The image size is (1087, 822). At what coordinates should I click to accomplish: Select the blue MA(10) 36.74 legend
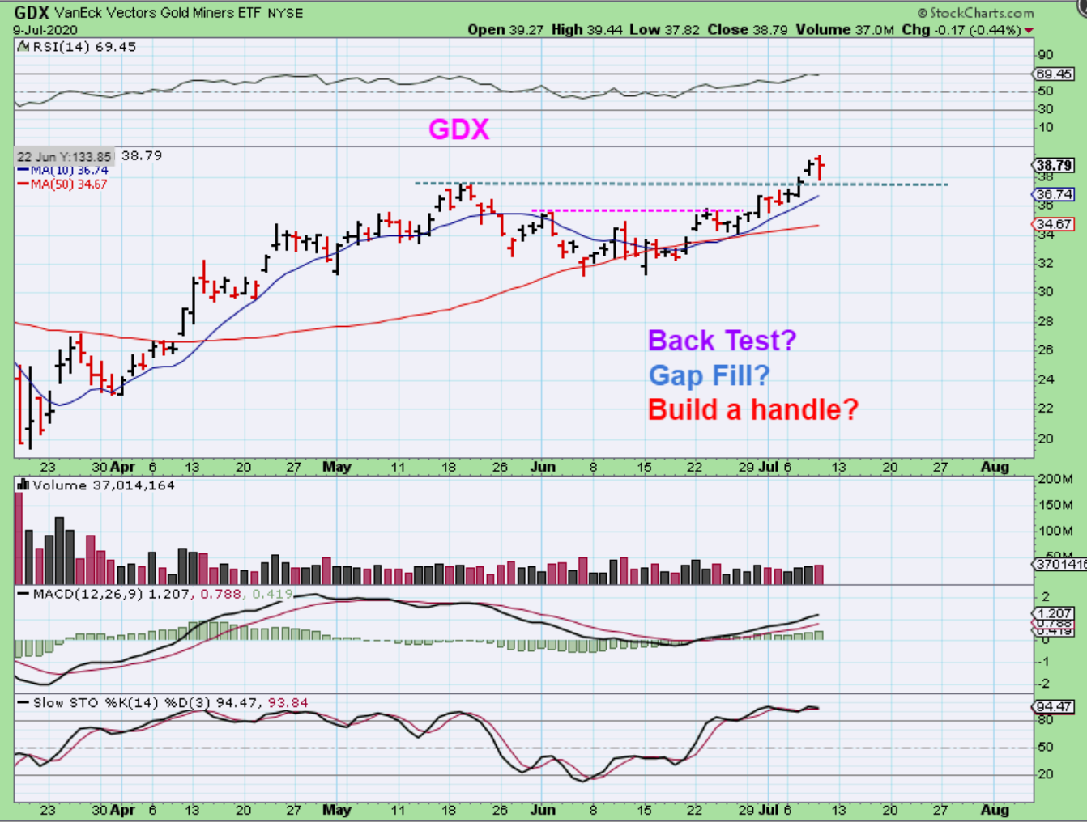pyautogui.click(x=62, y=170)
